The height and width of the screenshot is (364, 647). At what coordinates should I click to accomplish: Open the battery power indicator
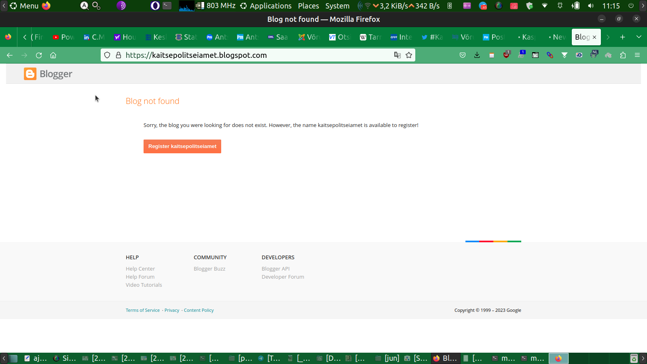575,6
